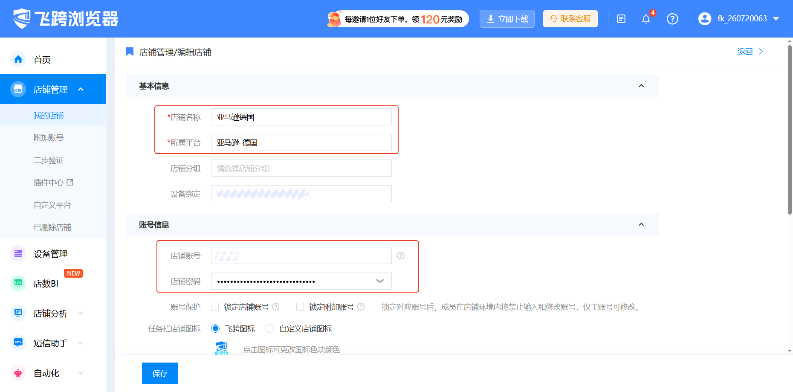793x392 pixels.
Task: Enable the 锁定店铺账号 checkbox
Action: [215, 307]
